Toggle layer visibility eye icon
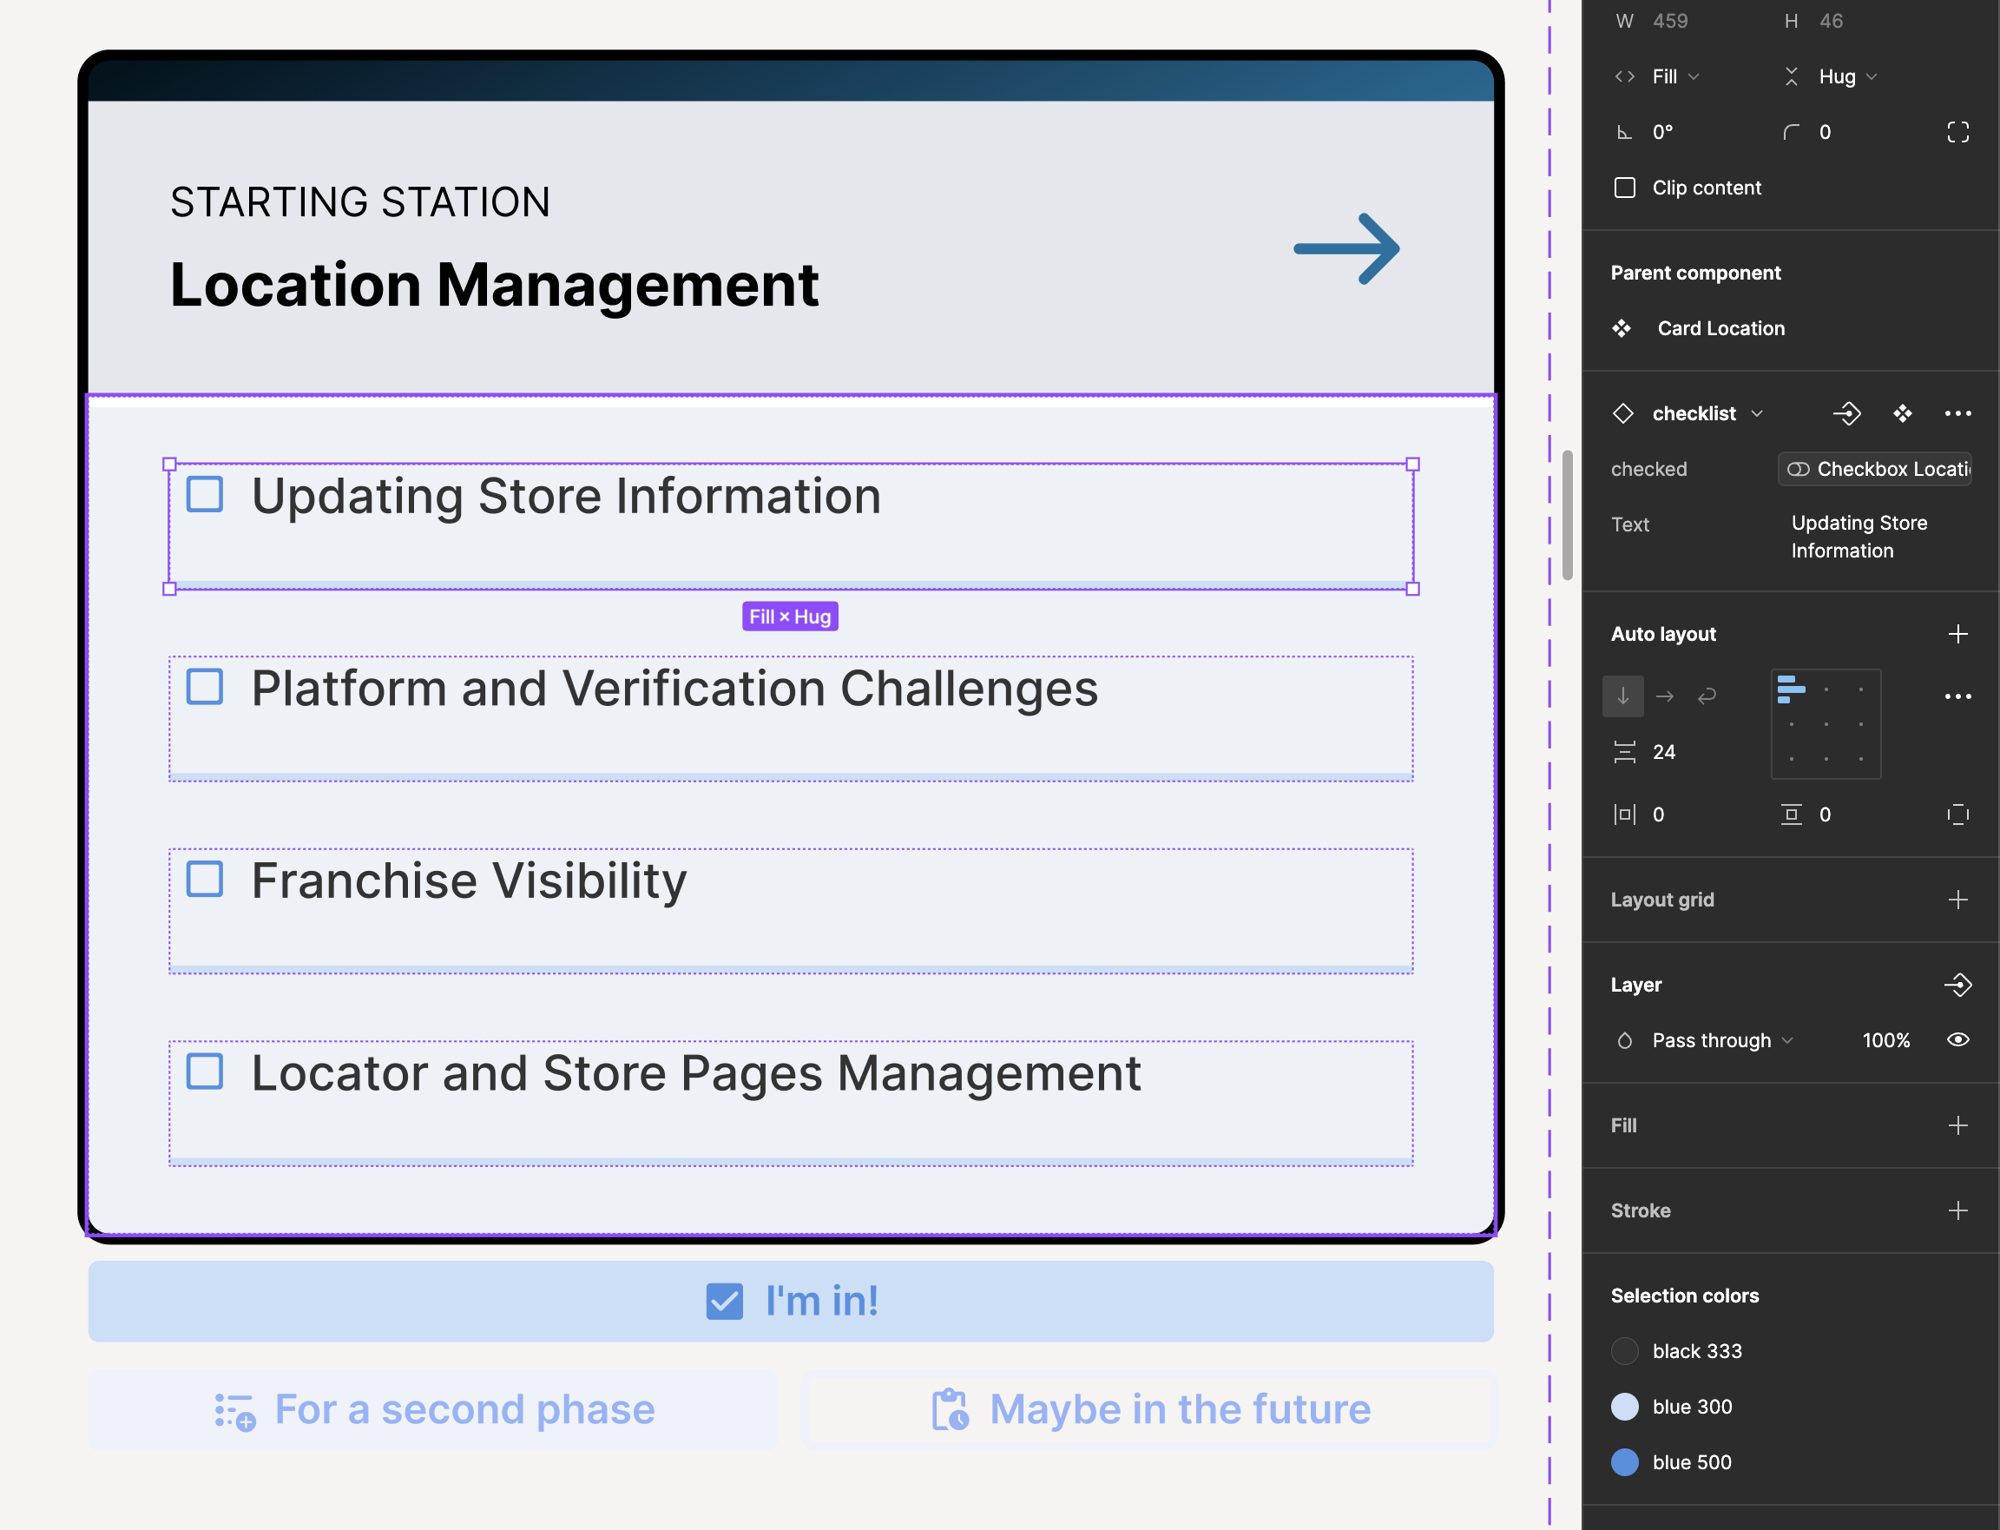2000x1530 pixels. click(x=1958, y=1040)
